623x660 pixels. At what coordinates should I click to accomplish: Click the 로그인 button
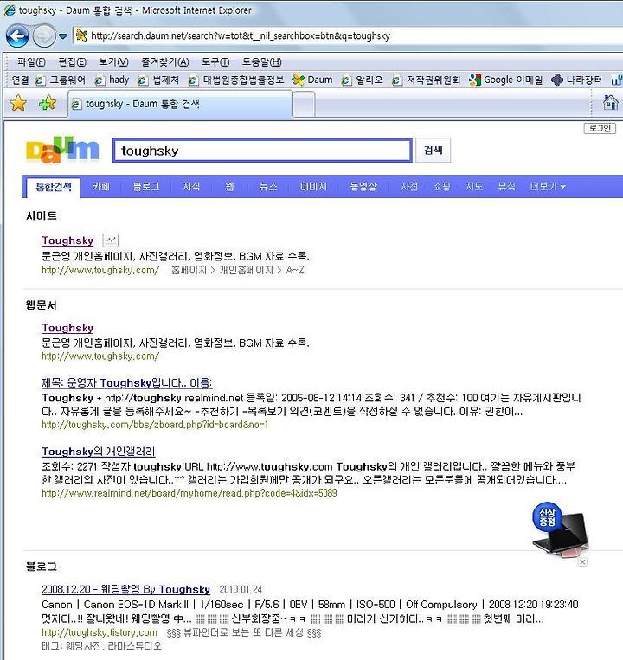[x=600, y=128]
